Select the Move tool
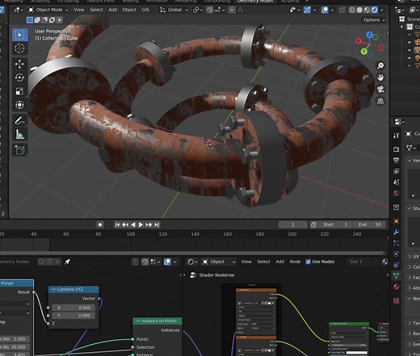This screenshot has width=420, height=356. (x=19, y=64)
